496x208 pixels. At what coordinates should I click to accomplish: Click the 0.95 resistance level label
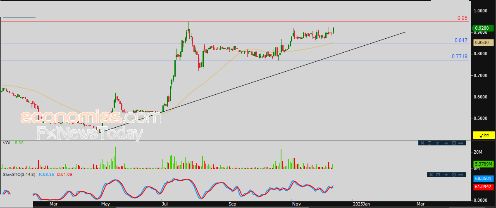[x=462, y=18]
